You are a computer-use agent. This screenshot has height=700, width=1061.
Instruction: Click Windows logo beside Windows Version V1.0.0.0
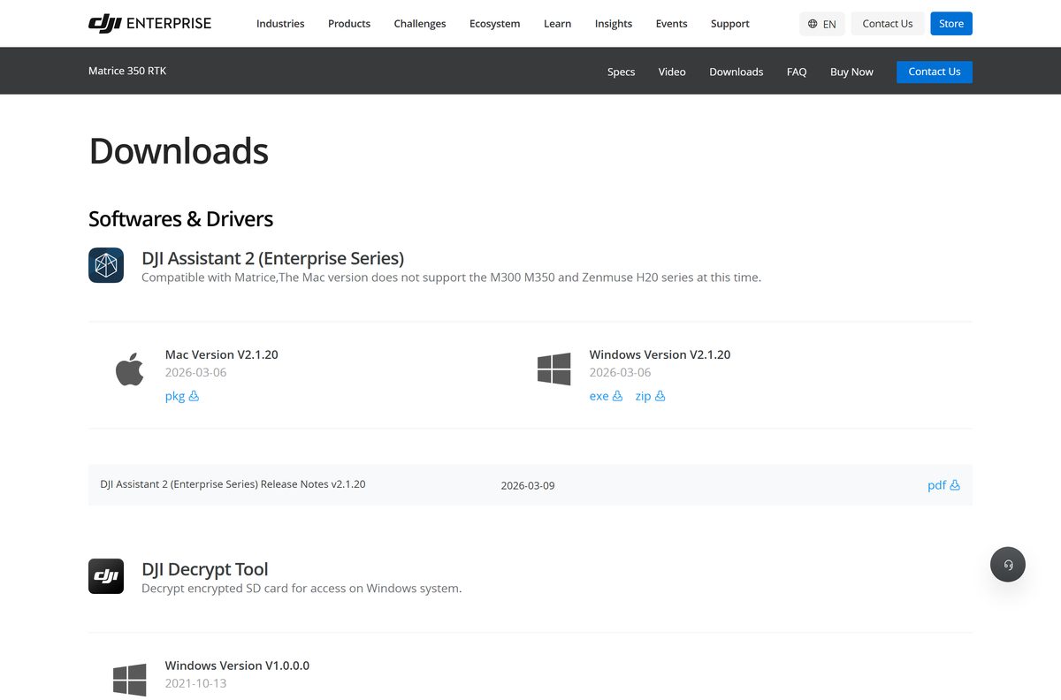pos(130,680)
